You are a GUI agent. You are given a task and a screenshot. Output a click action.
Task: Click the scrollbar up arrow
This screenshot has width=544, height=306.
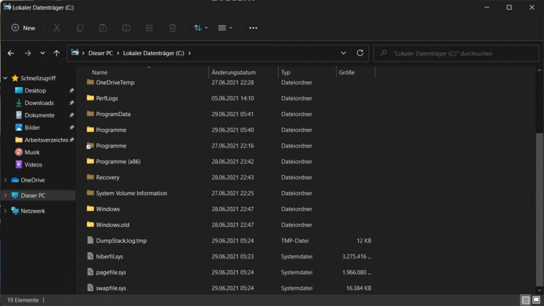[x=539, y=70]
